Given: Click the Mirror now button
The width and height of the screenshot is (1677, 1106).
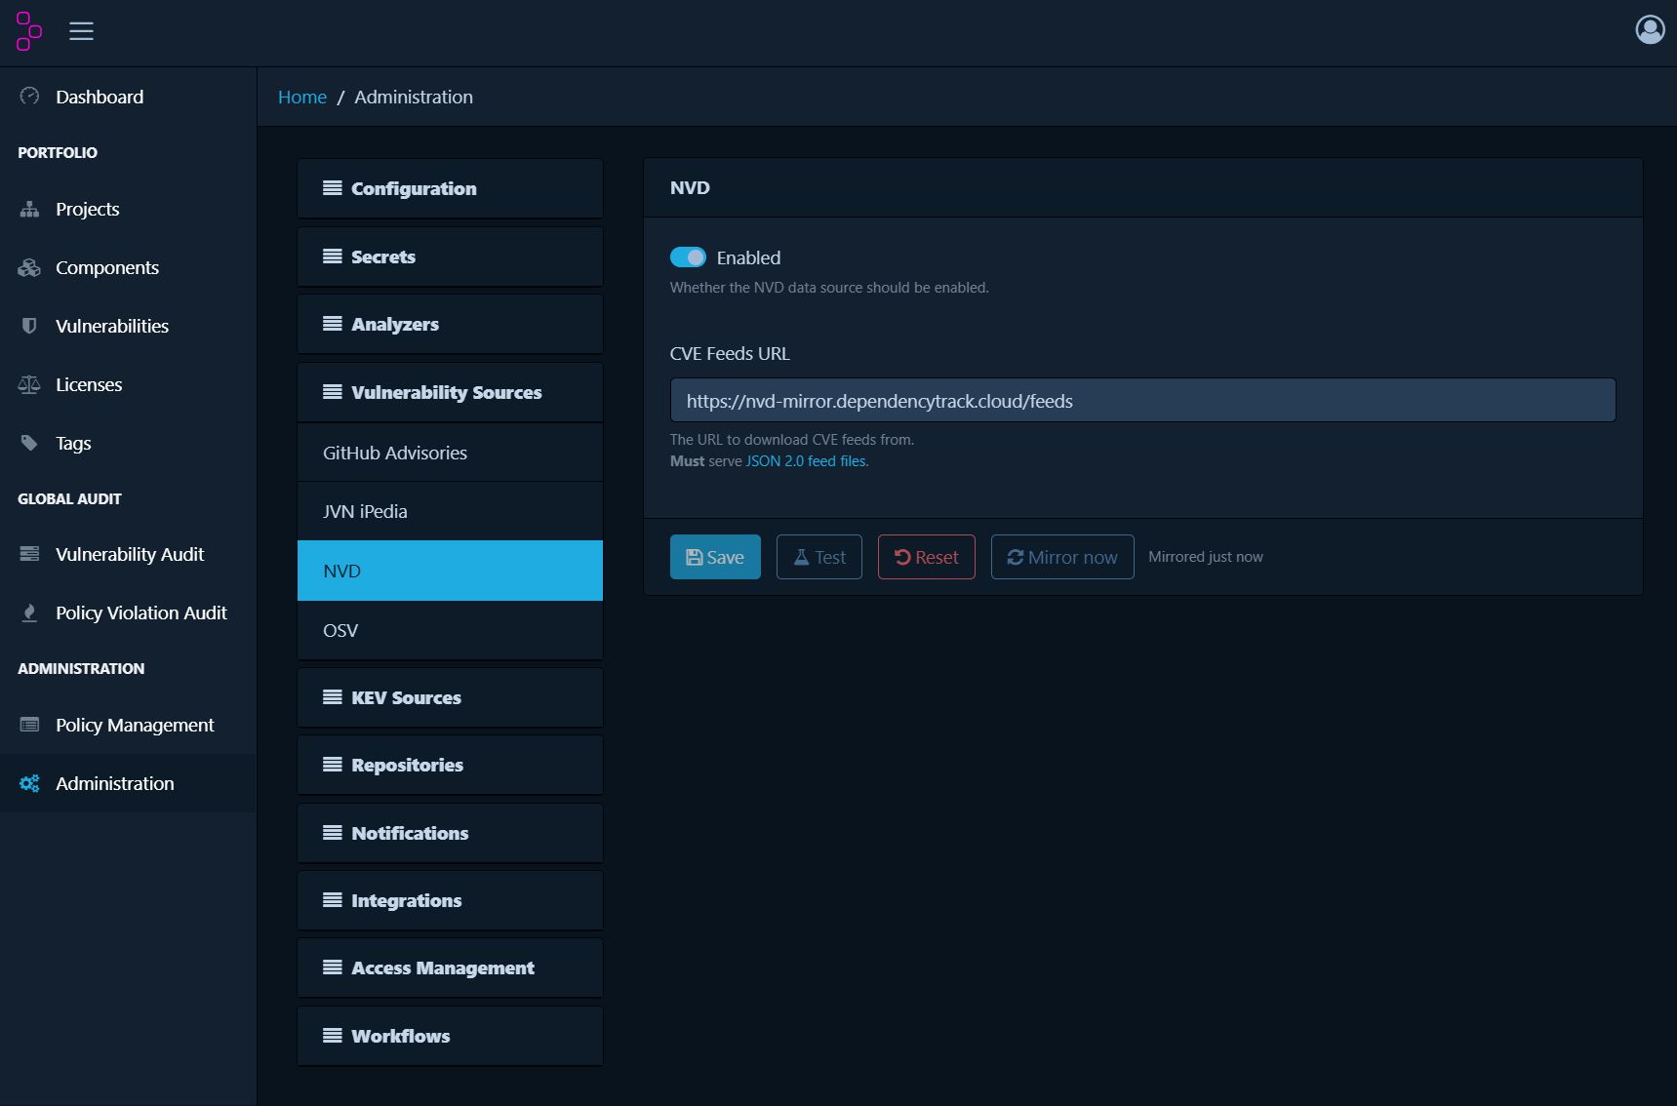Looking at the screenshot, I should [x=1062, y=557].
